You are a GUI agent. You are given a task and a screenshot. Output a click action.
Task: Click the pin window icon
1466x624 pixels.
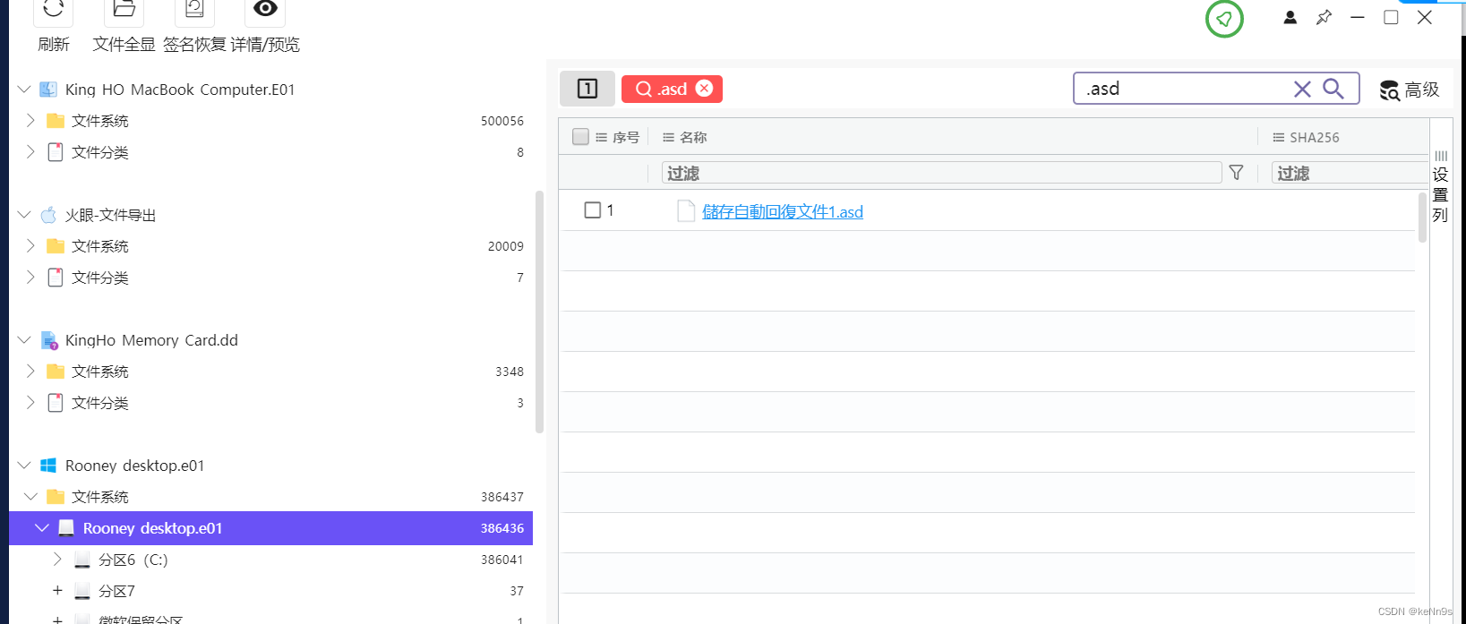click(x=1324, y=17)
